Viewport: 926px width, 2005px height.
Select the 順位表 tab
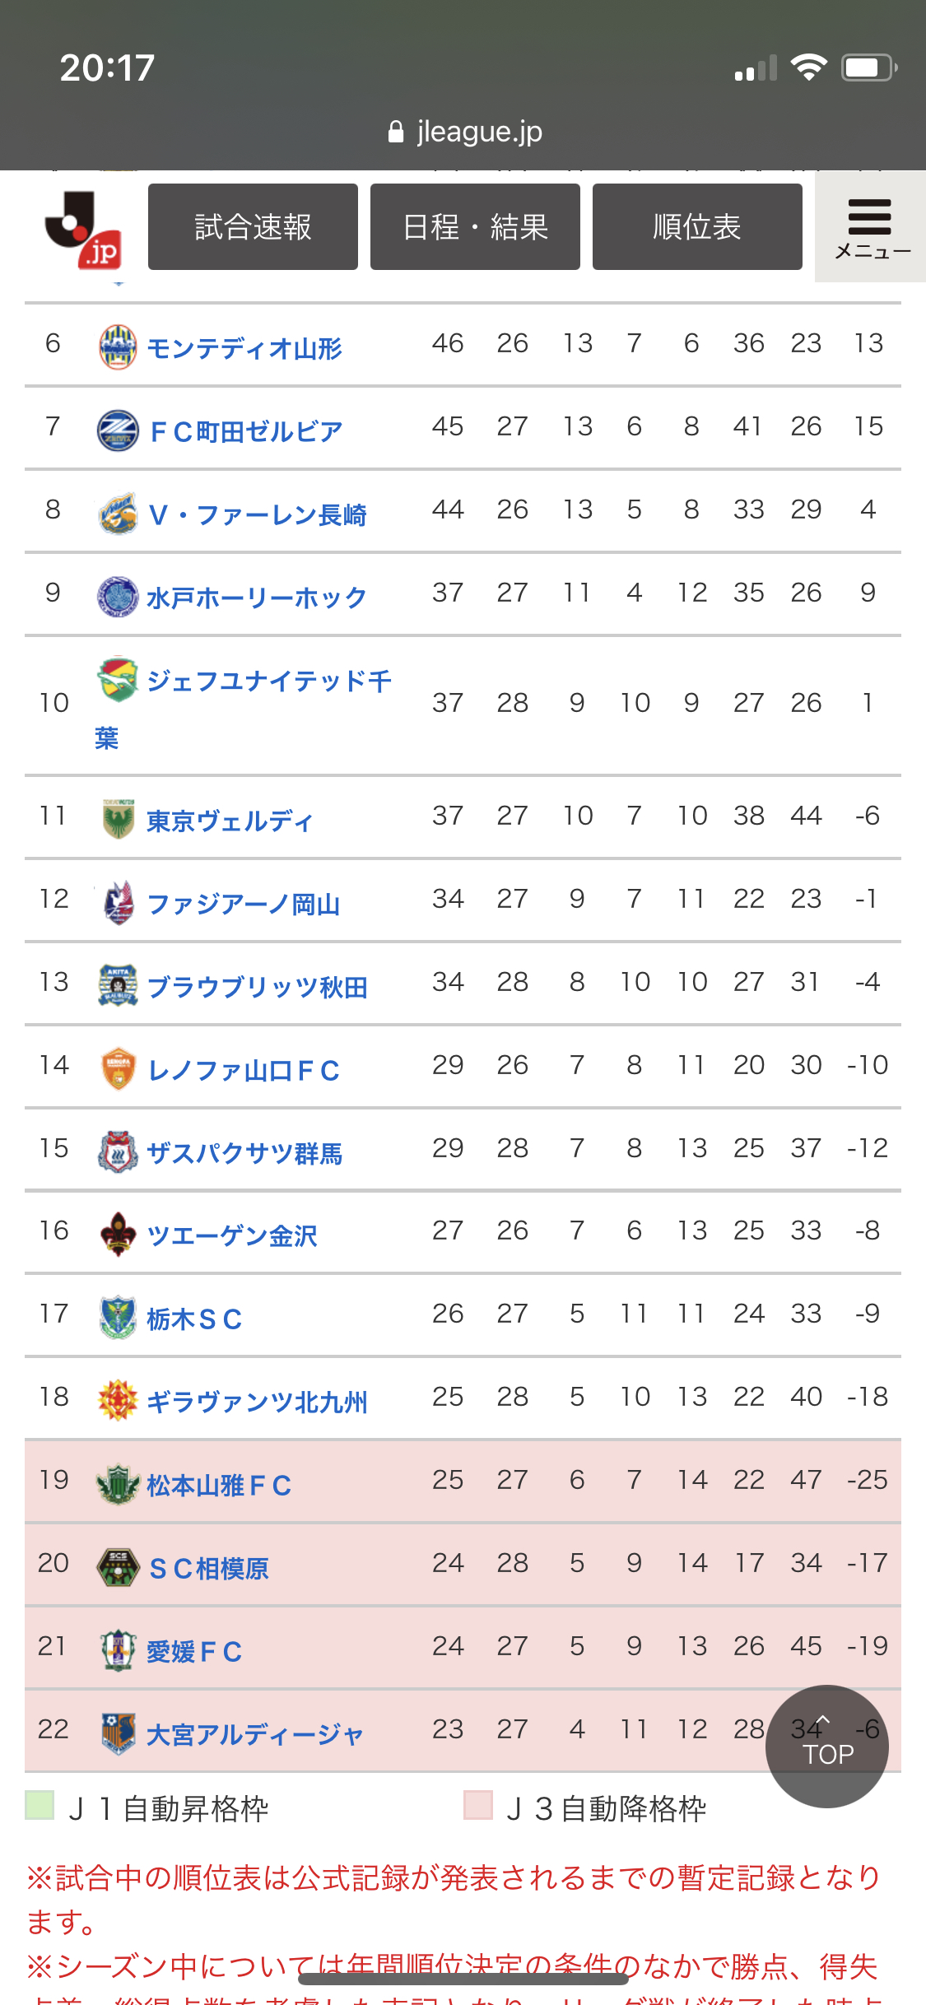point(697,227)
